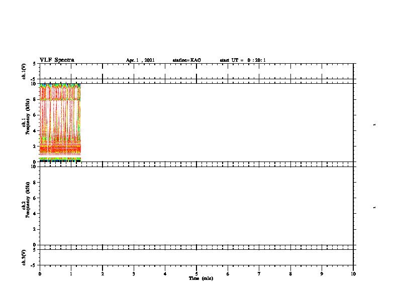The image size is (398, 307).
Task: Select the 'Time (min)' axis title
Action: click(x=201, y=278)
